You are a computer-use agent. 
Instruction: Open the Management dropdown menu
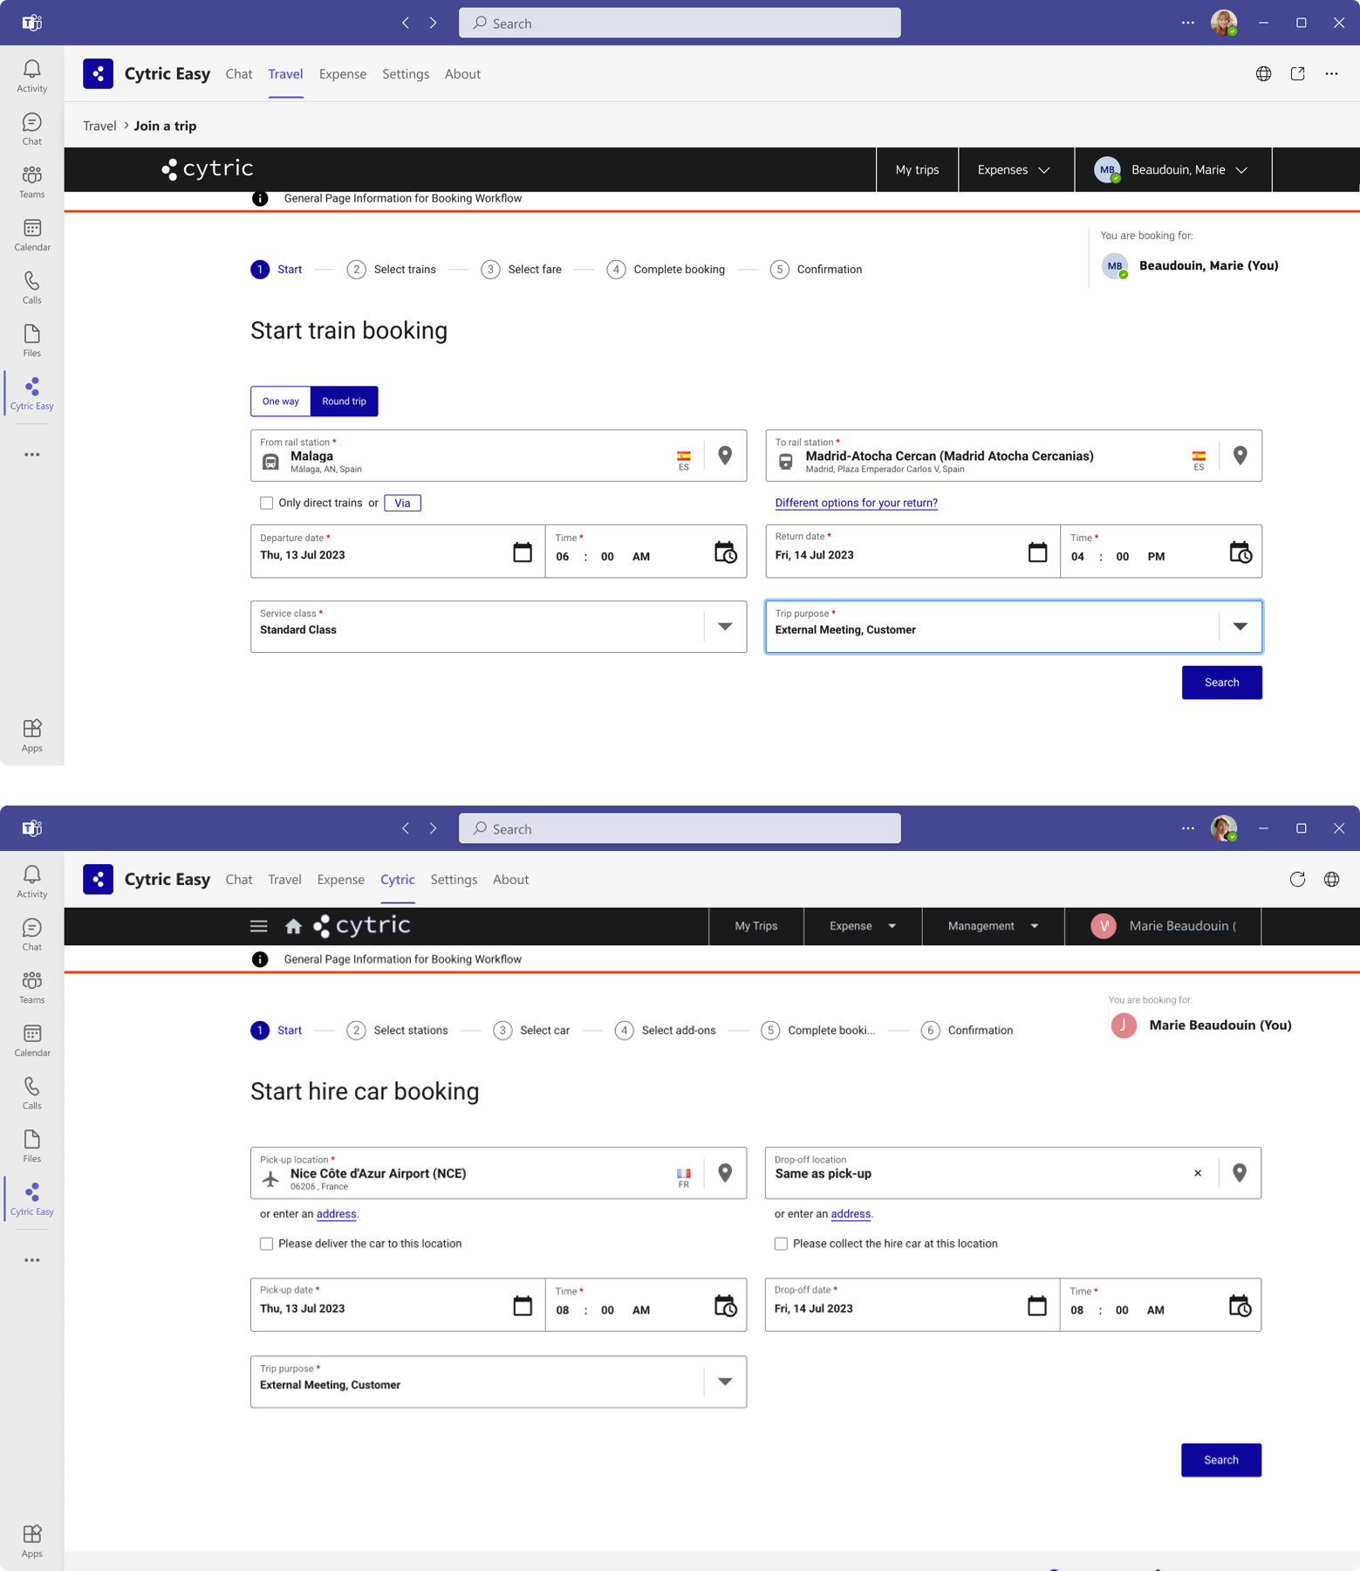click(993, 926)
